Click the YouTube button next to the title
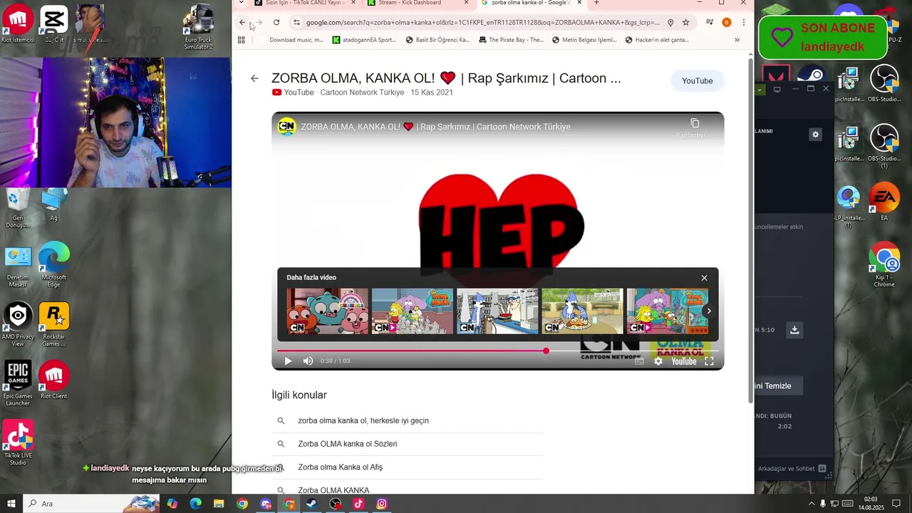This screenshot has width=912, height=513. point(697,81)
